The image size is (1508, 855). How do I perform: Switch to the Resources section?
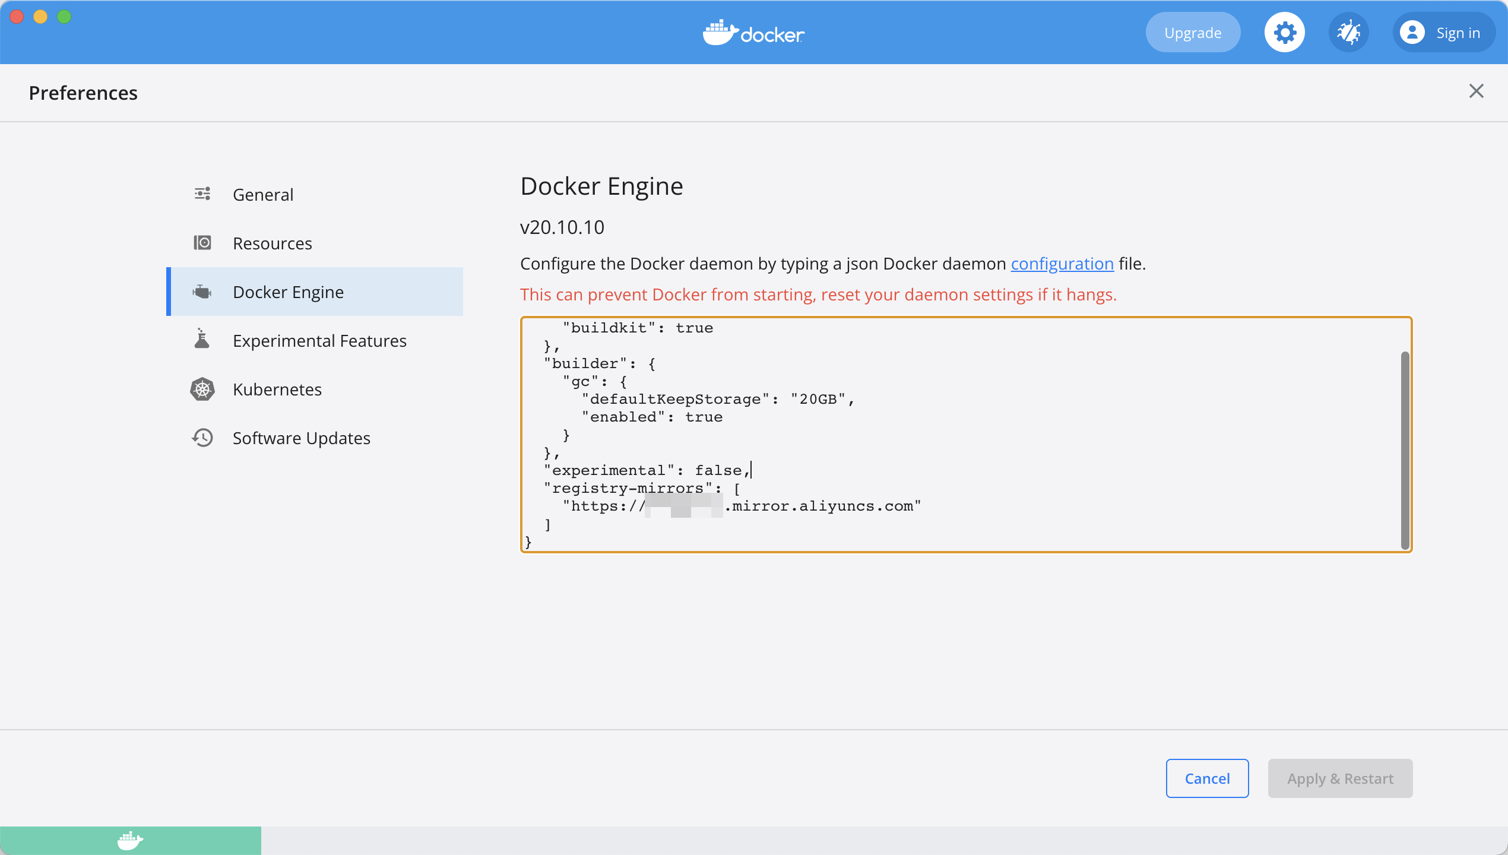(x=273, y=243)
